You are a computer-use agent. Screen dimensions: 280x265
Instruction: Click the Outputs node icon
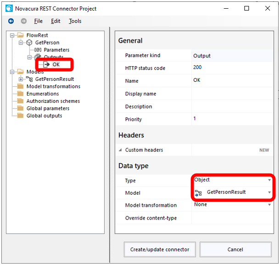coord(38,56)
